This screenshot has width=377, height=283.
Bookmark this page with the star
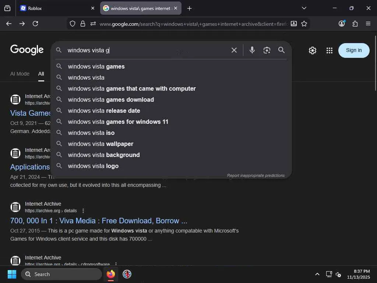click(x=304, y=24)
